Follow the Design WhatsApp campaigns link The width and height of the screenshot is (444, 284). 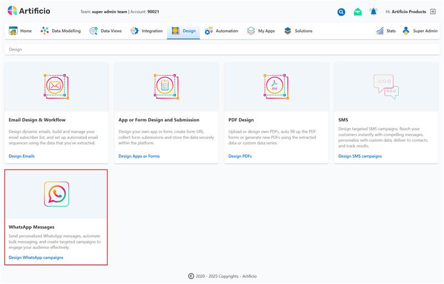[36, 258]
